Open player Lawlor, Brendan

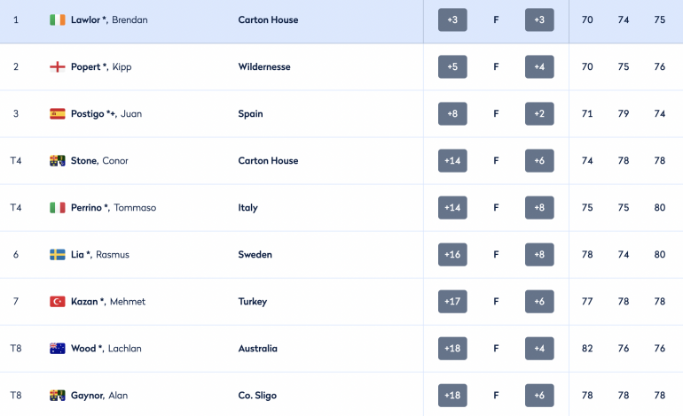click(109, 20)
